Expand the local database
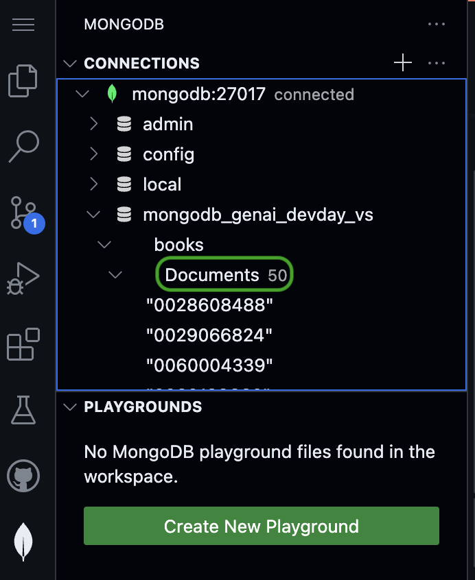Image resolution: width=475 pixels, height=580 pixels. coord(93,184)
